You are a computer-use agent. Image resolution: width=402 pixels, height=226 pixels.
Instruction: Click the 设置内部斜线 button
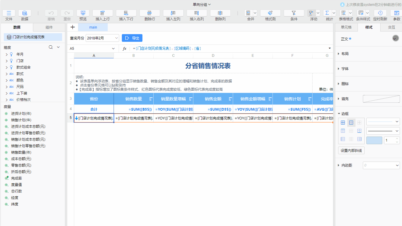tap(351, 151)
